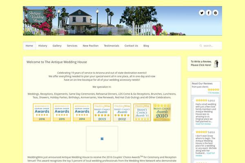Screen dimensions: 245x163
Task: Open the 2014 Couples' Choice Awards badge
Action: click(x=82, y=112)
